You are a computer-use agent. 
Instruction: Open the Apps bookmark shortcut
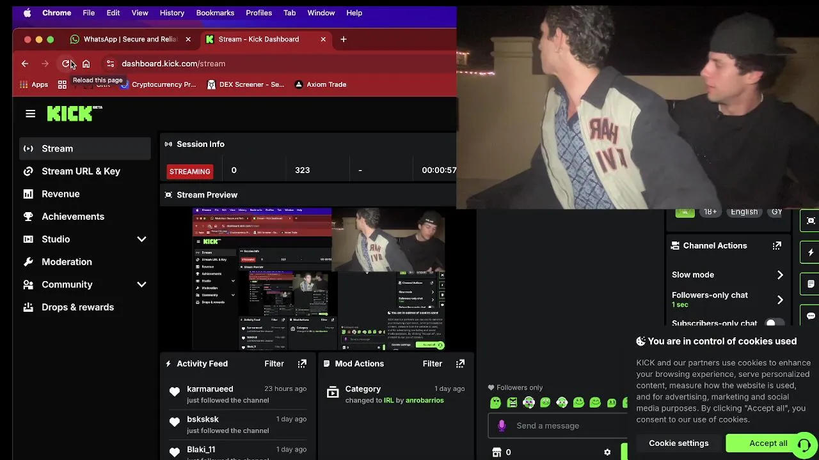[34, 84]
